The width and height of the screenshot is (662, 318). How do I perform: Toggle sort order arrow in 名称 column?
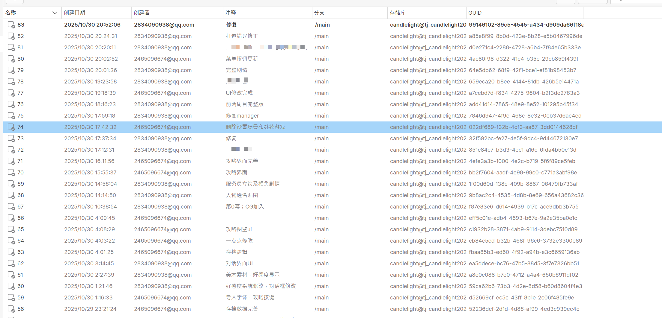(x=55, y=13)
